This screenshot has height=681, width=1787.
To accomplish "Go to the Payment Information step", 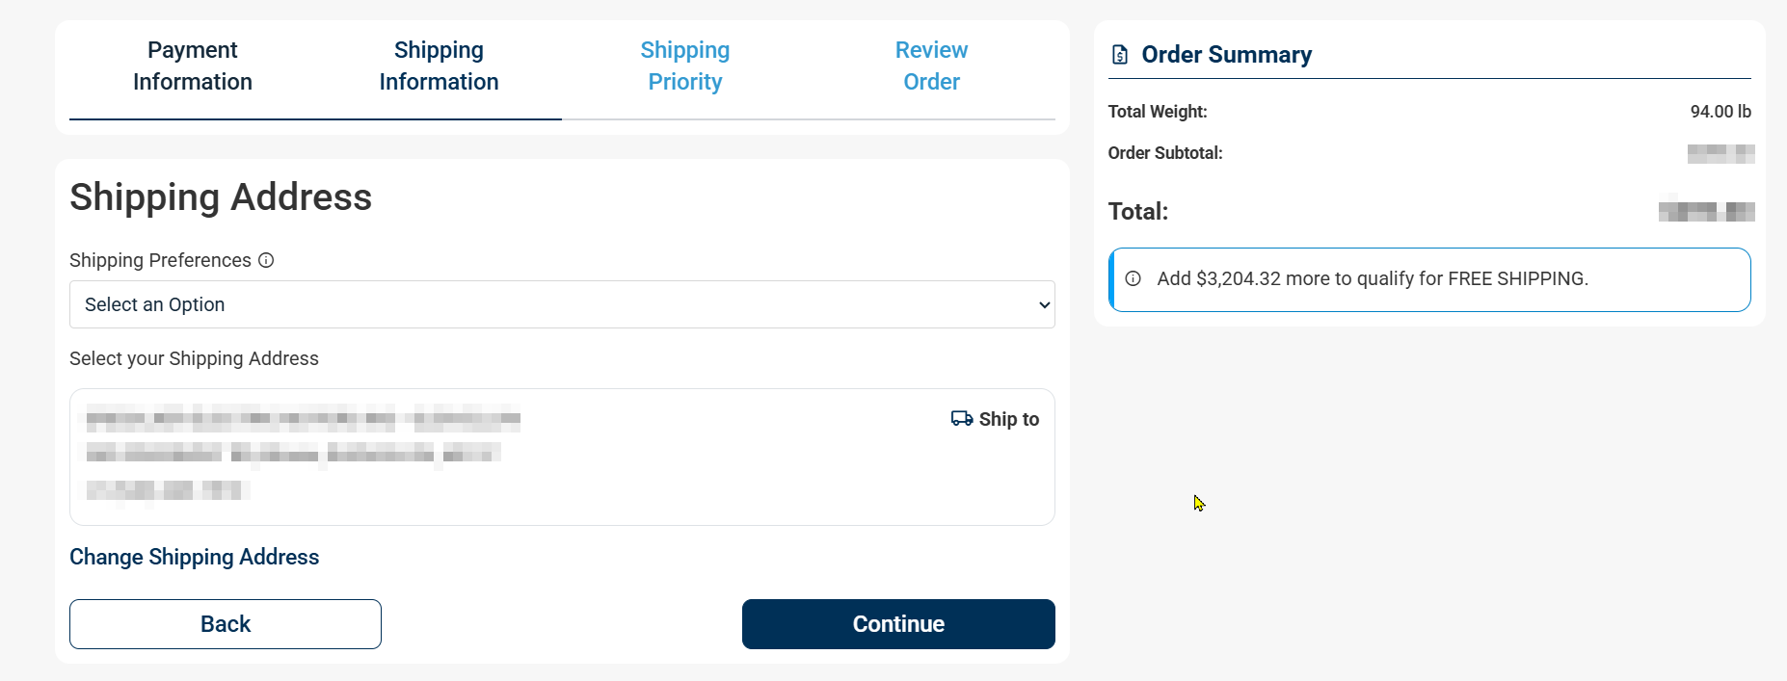I will click(x=193, y=65).
